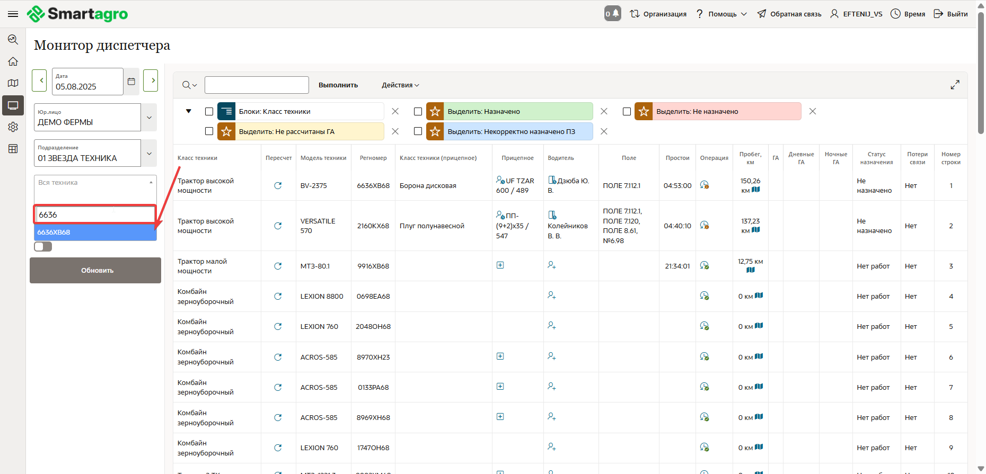Image resolution: width=986 pixels, height=474 pixels.
Task: Open the Подразделение dropdown
Action: click(x=149, y=154)
